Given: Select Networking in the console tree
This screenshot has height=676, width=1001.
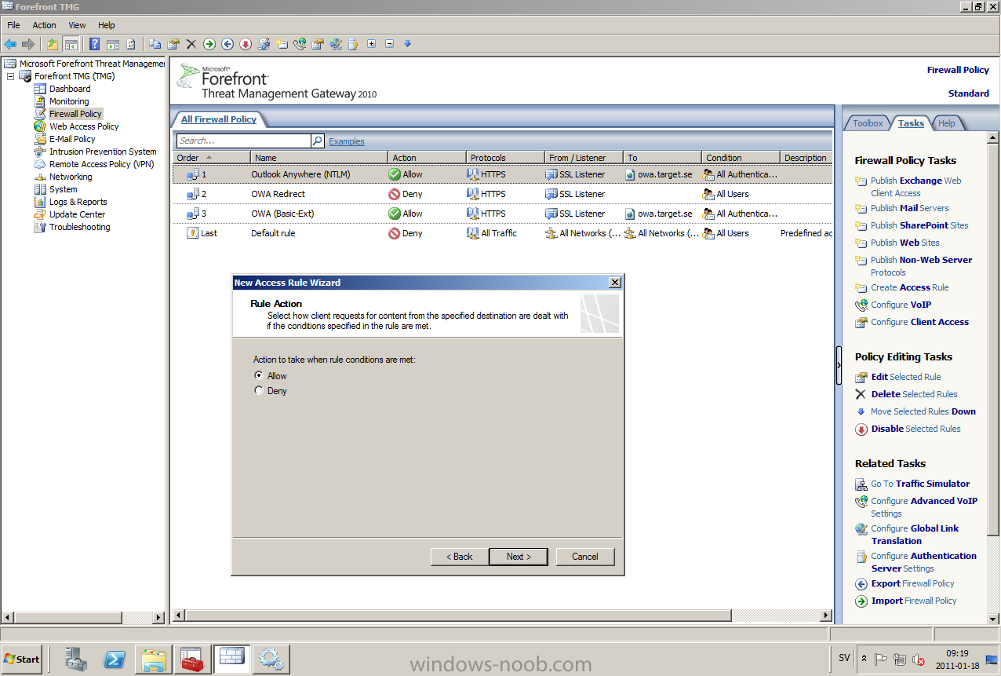Looking at the screenshot, I should coord(71,177).
